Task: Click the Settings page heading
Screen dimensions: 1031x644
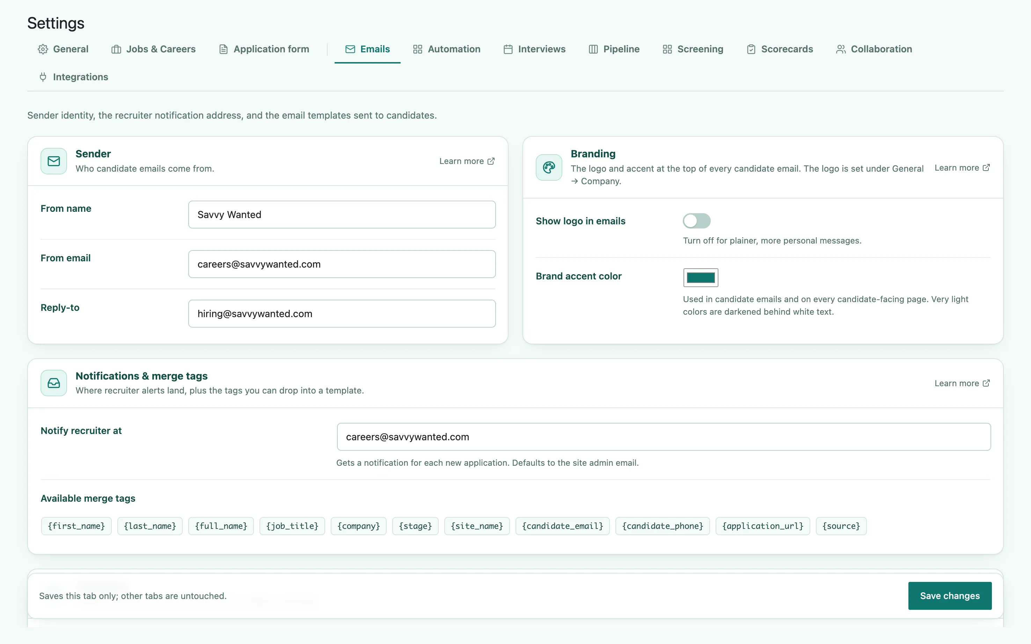Action: tap(56, 23)
